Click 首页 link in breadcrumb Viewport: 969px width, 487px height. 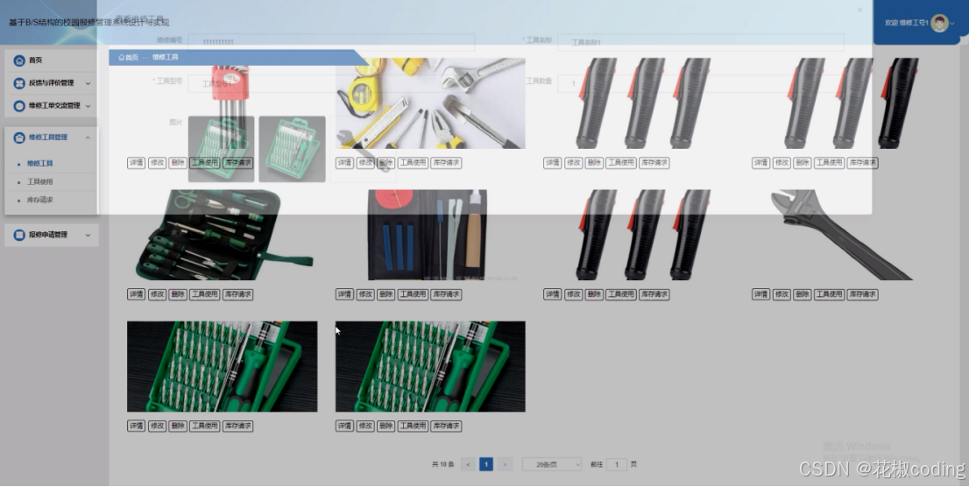[x=131, y=58]
